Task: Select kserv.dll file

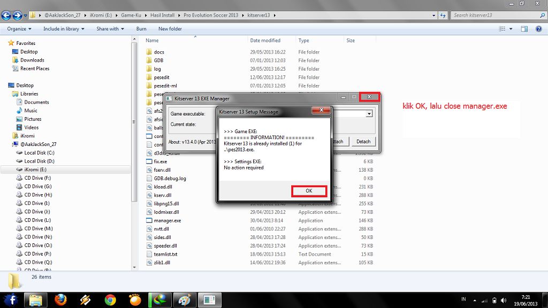Action: [x=163, y=195]
